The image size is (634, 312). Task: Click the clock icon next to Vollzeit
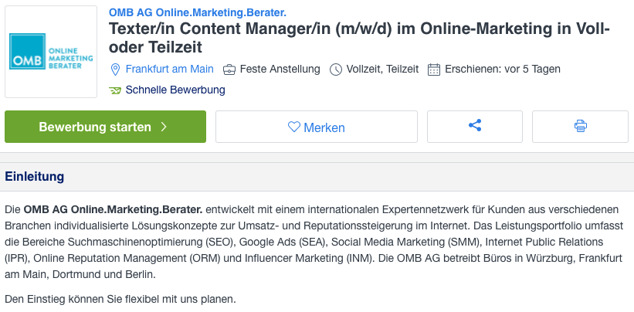pyautogui.click(x=336, y=70)
